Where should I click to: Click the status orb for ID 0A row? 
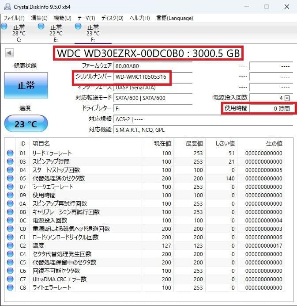10,203
